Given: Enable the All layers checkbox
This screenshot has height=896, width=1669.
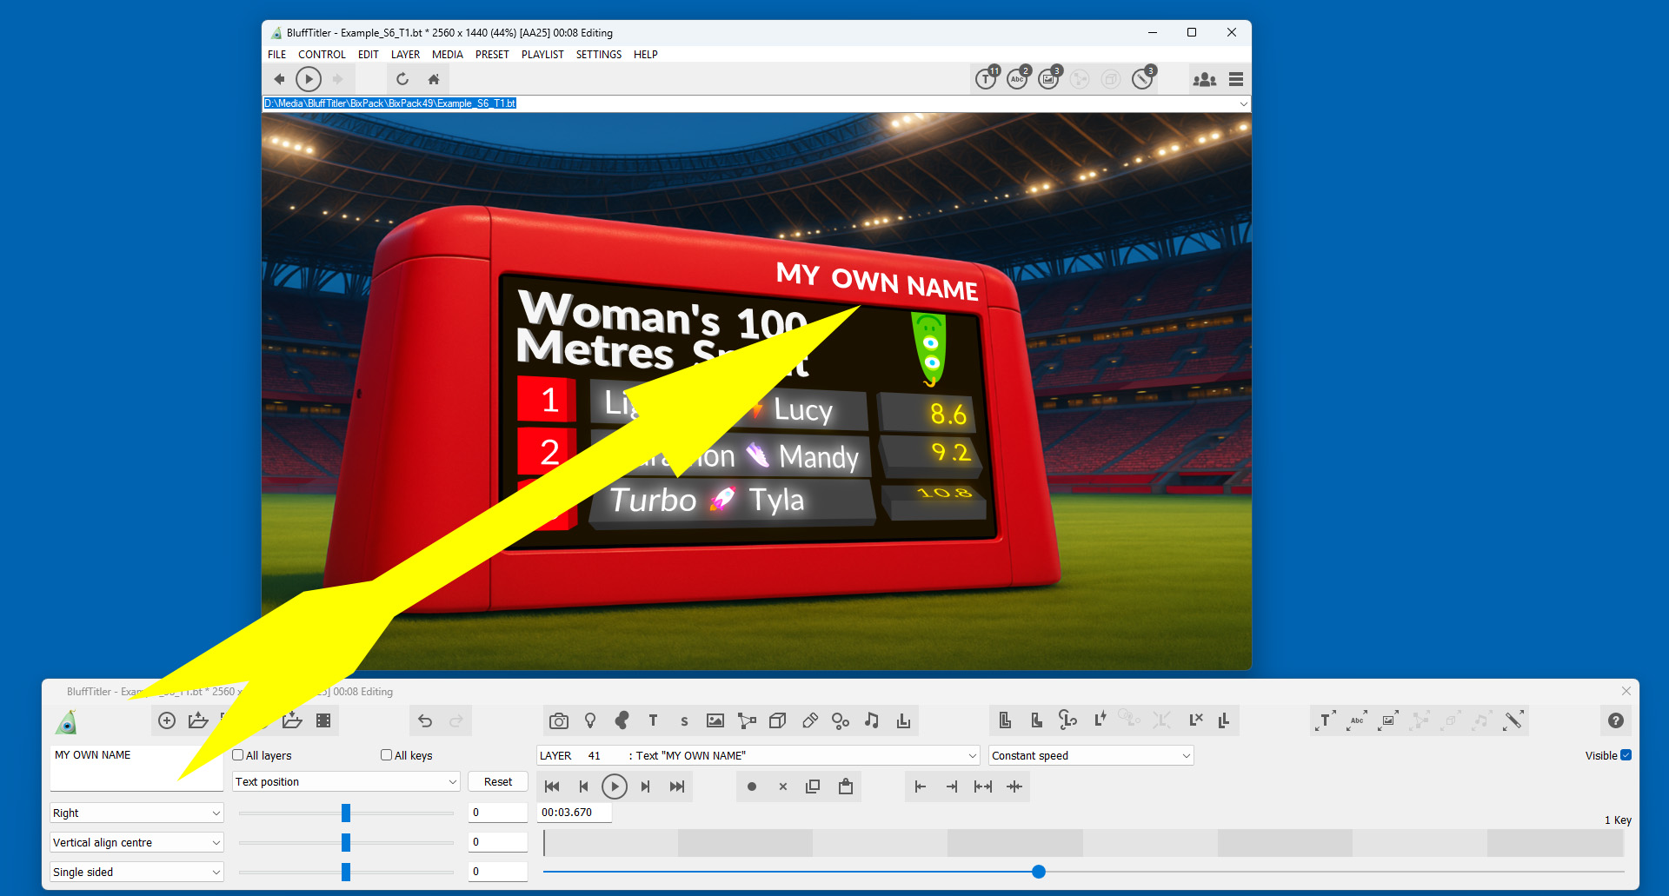Looking at the screenshot, I should click(x=238, y=755).
